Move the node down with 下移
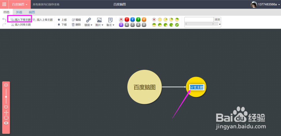 tap(62, 25)
